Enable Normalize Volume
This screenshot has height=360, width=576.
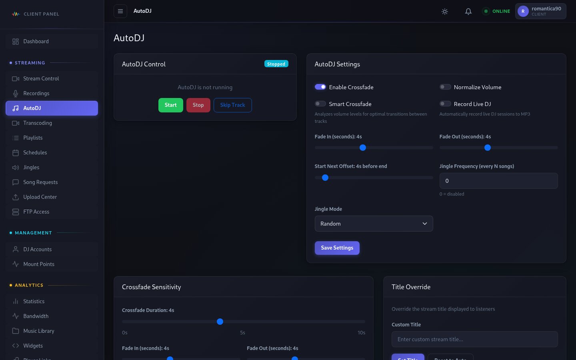(445, 87)
